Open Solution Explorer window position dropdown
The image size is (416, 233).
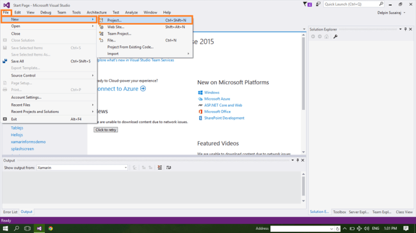[401, 29]
